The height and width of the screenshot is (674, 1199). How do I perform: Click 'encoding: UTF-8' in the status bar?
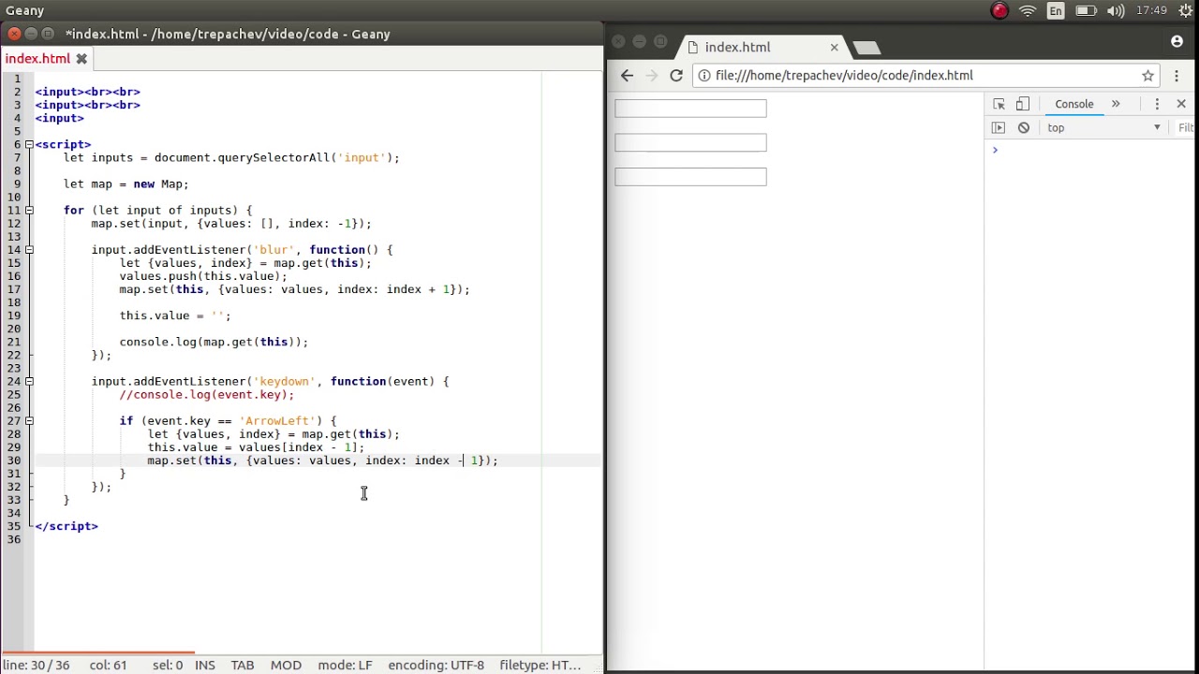[437, 665]
